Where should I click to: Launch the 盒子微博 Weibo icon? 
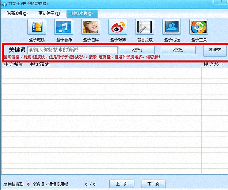tap(118, 27)
